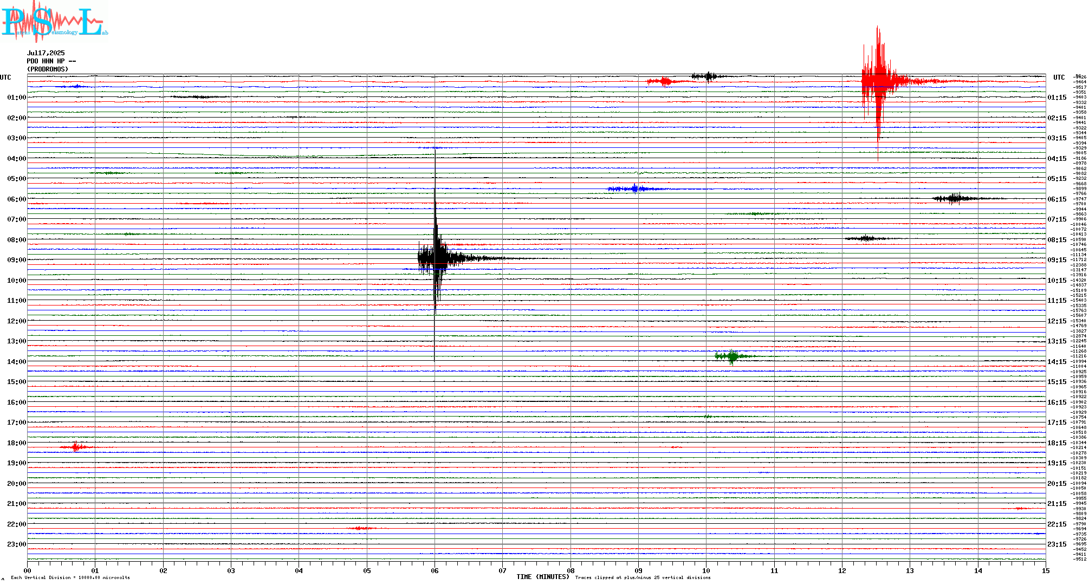Click minute '00' on the bottom axis
The width and height of the screenshot is (1089, 585).
tap(28, 570)
